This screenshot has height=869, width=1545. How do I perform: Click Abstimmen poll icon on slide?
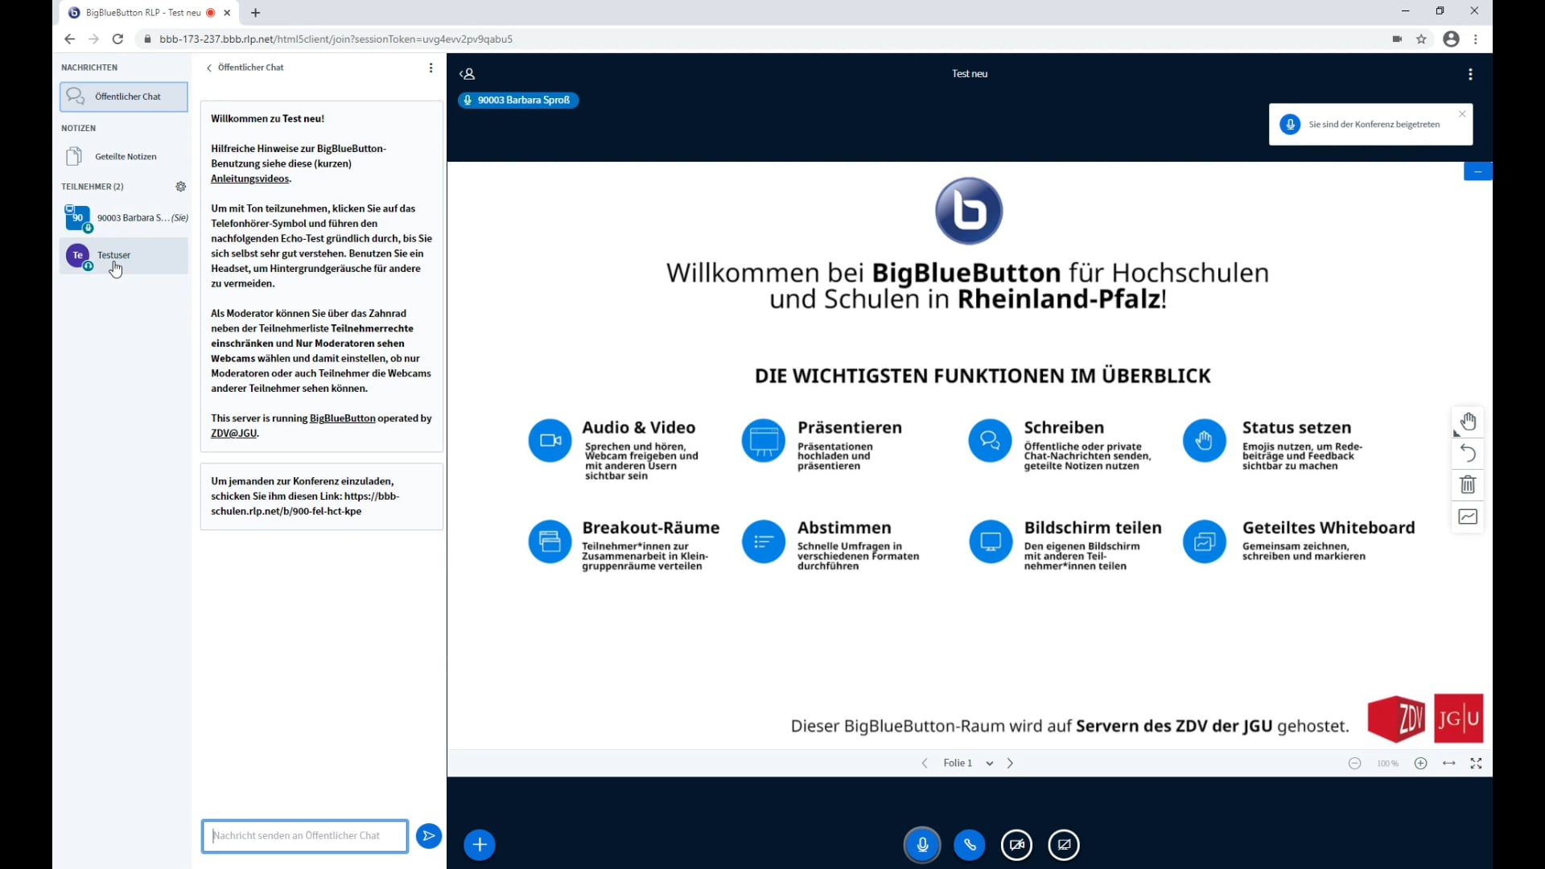(764, 542)
